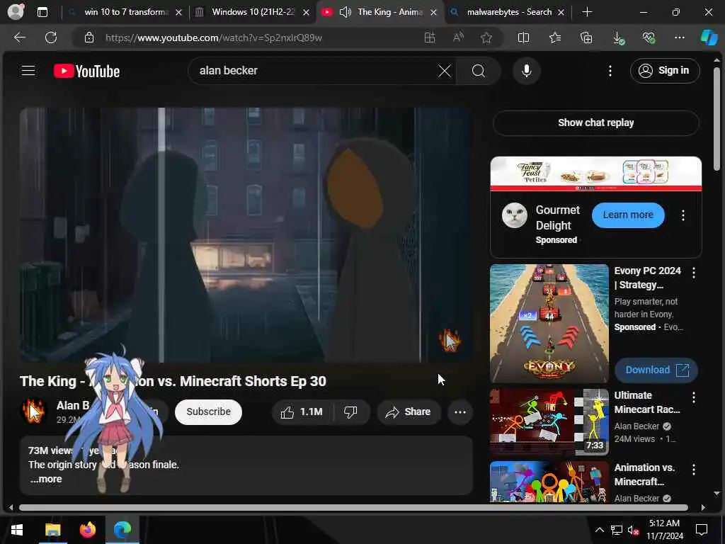Add page to favorites star
The height and width of the screenshot is (544, 725).
486,38
